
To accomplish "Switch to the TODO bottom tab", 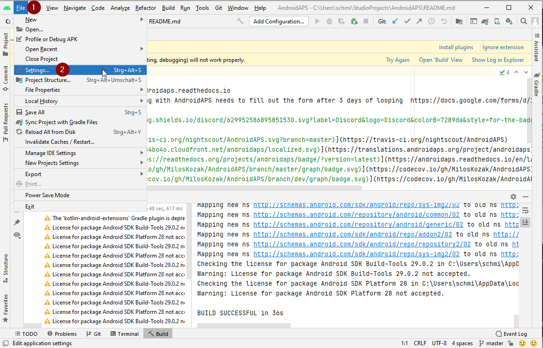I will tap(26, 334).
